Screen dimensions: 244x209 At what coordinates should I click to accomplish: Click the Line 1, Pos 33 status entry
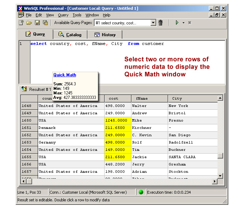(x=32, y=192)
